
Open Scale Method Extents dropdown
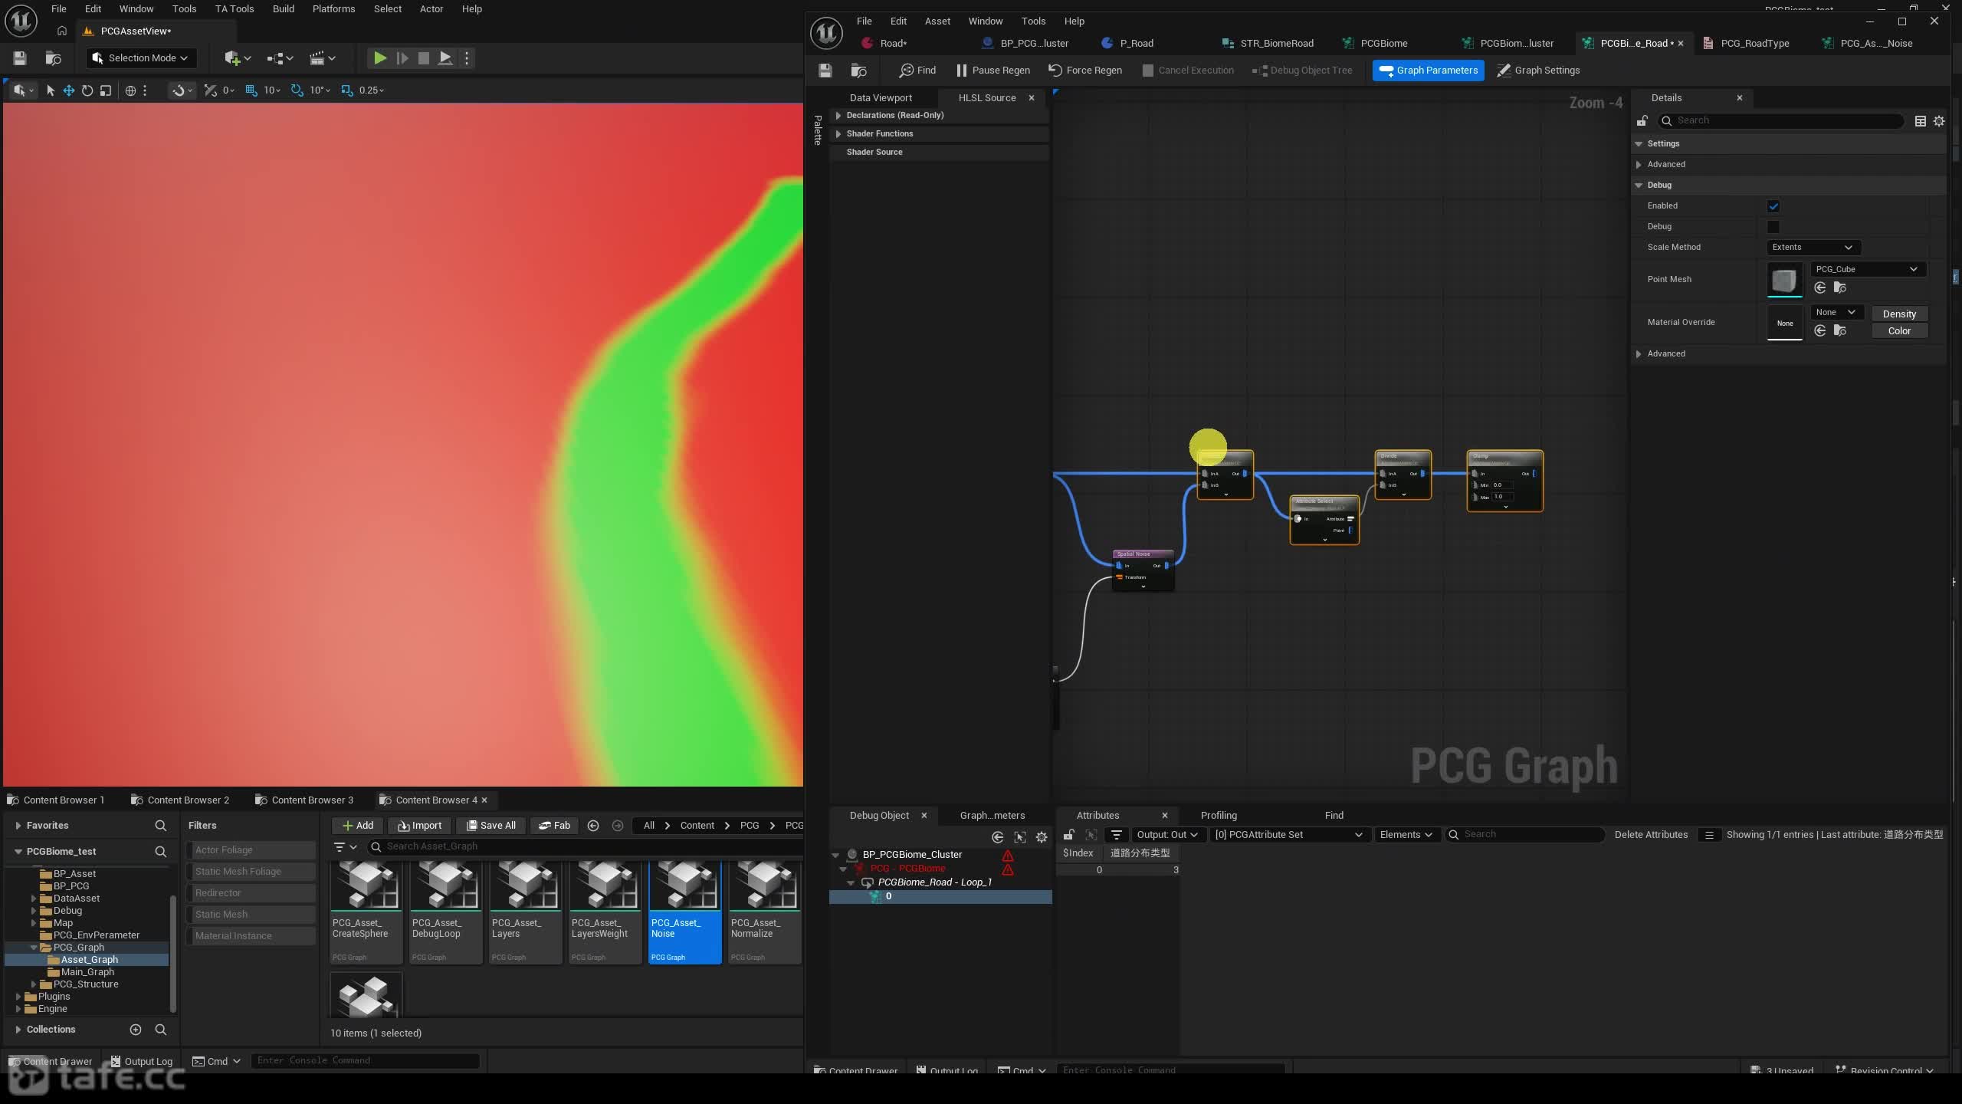(1812, 247)
